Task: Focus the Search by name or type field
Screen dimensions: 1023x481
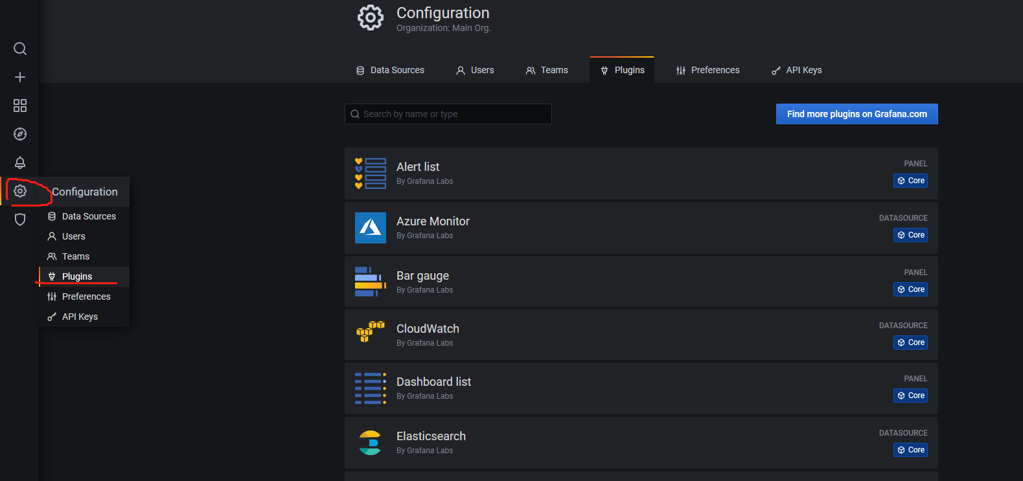Action: [448, 114]
